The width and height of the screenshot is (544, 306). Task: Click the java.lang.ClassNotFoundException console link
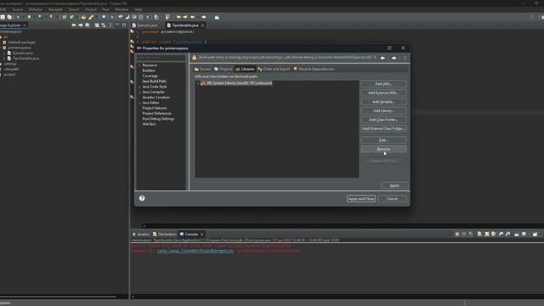[x=195, y=251]
